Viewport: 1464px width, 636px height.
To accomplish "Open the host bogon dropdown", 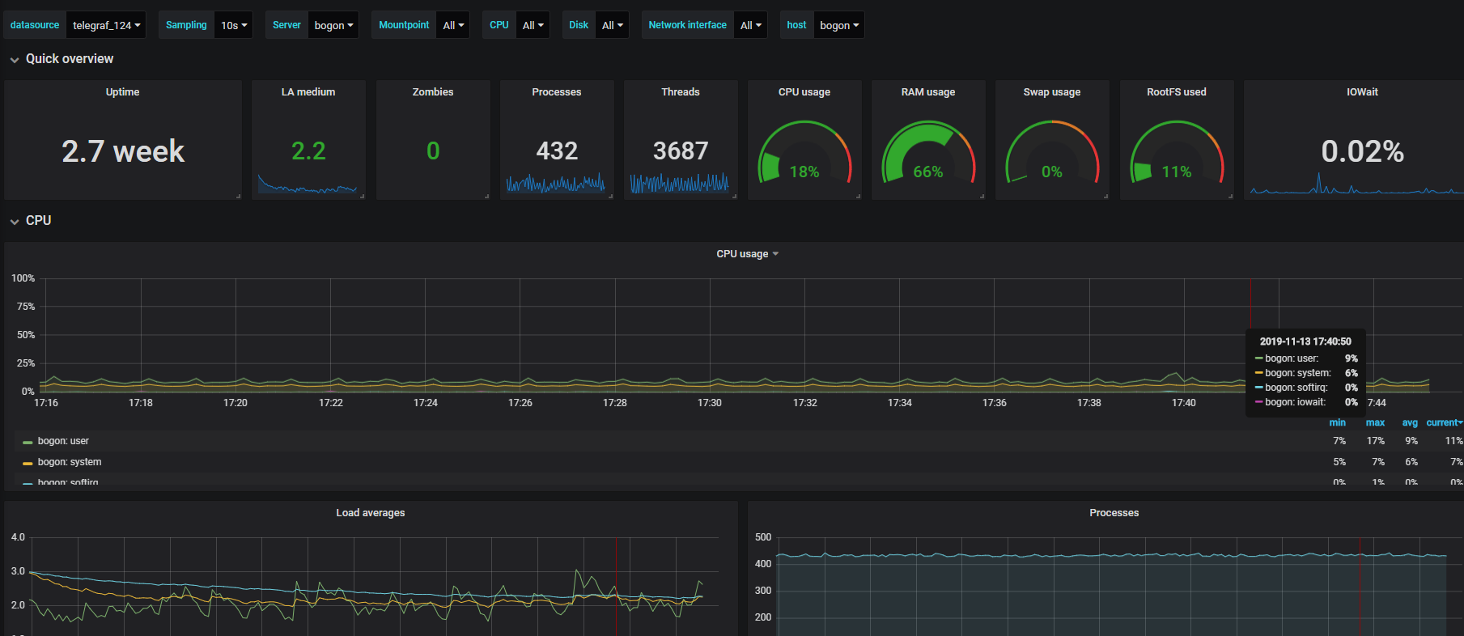I will pos(839,25).
